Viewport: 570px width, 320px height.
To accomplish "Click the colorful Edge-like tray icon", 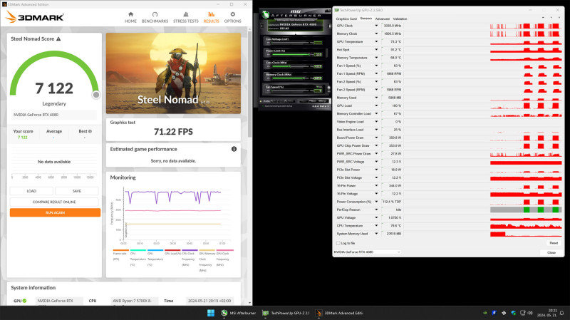I will (513, 313).
